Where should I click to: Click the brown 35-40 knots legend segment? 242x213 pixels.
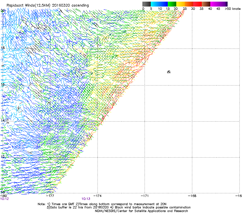click(206, 4)
